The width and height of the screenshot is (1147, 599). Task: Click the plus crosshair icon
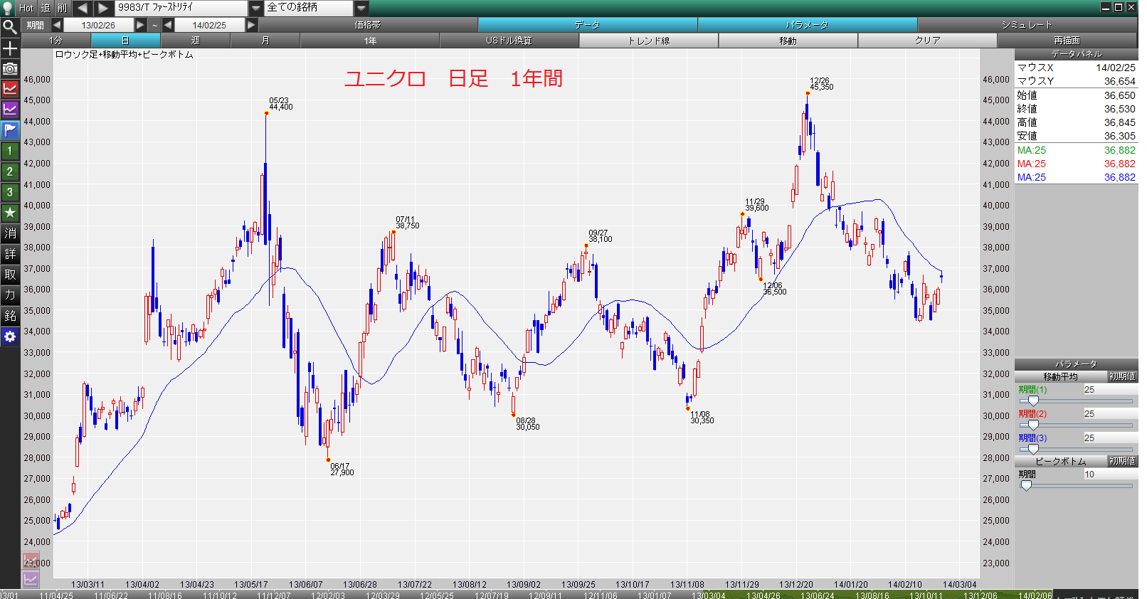click(x=10, y=48)
